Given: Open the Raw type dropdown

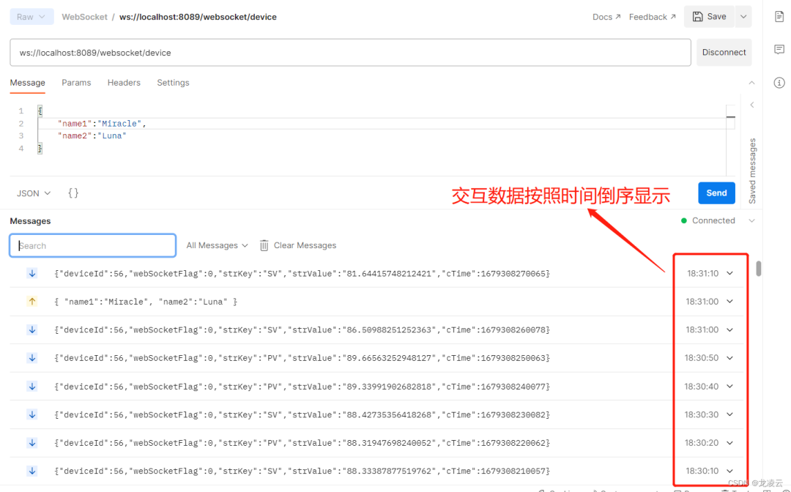Looking at the screenshot, I should coord(31,17).
